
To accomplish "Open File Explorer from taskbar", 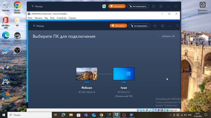I will point(71,115).
